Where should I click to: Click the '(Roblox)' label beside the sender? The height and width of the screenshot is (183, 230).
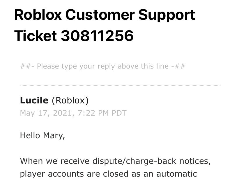tap(70, 101)
